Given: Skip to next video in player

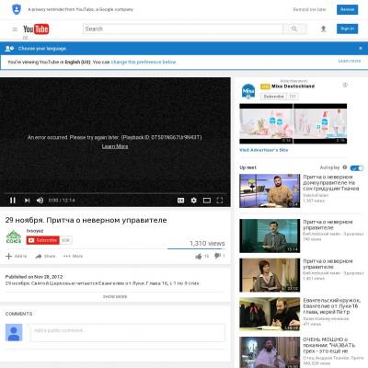Looking at the screenshot, I should click(27, 201).
